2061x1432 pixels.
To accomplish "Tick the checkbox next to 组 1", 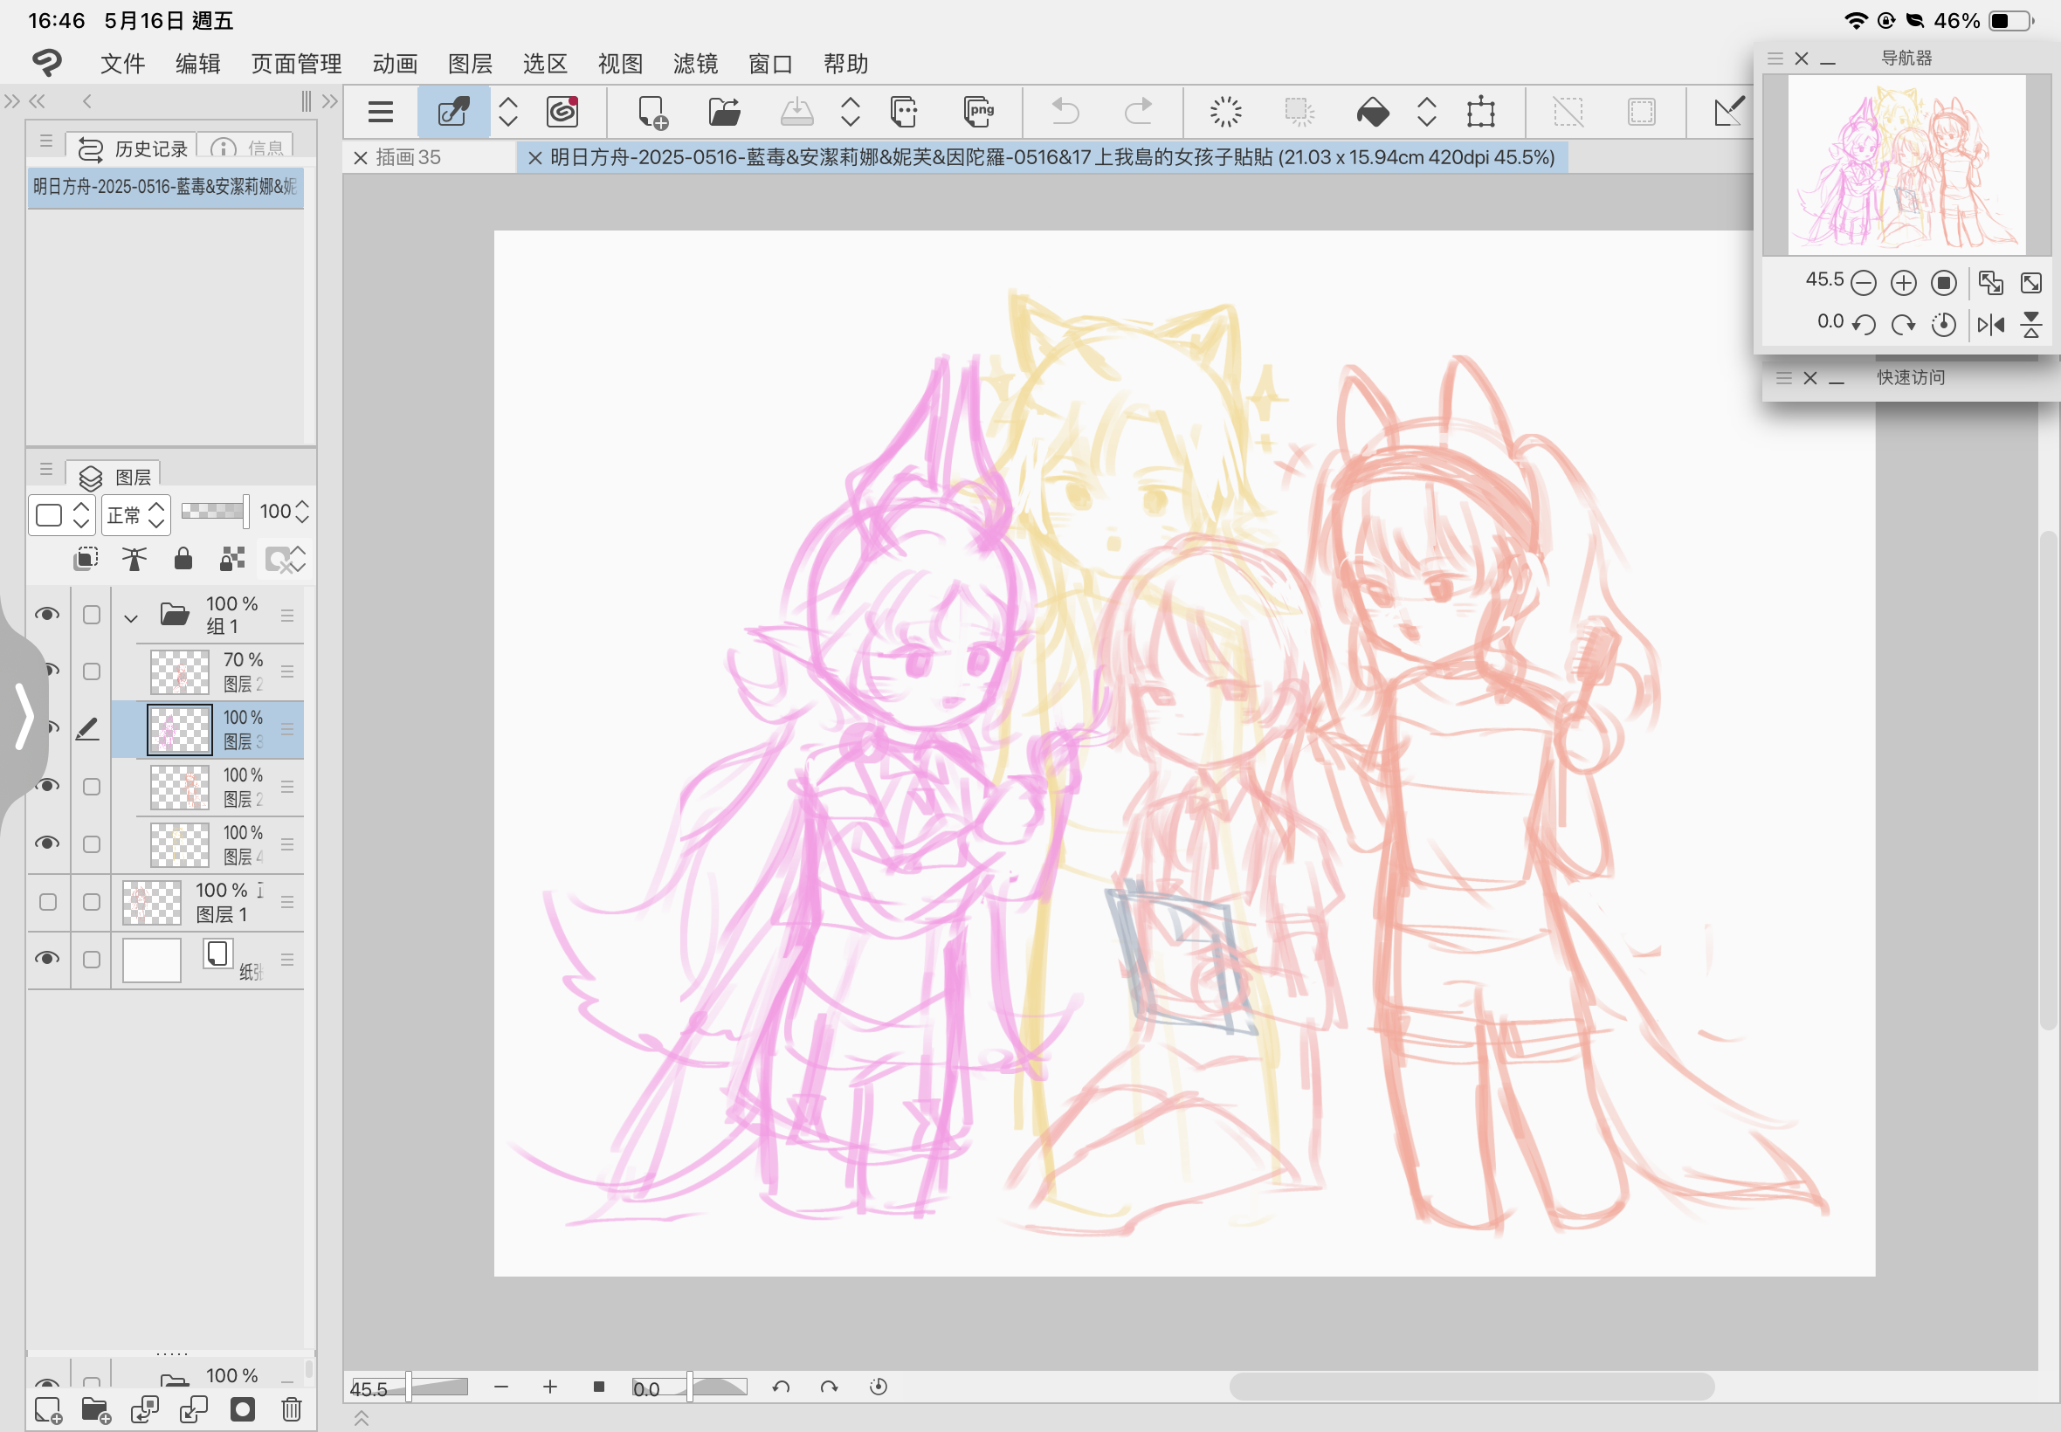I will [x=92, y=615].
